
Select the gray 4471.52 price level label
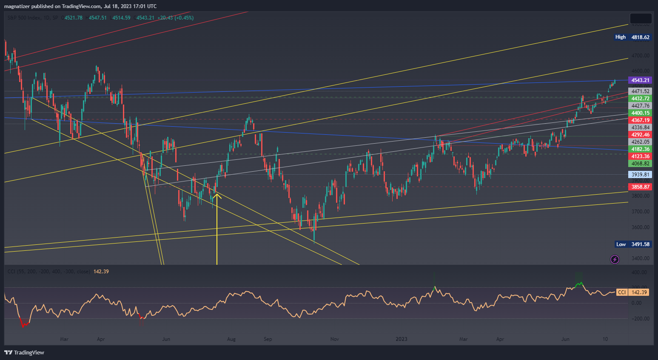[x=640, y=91]
